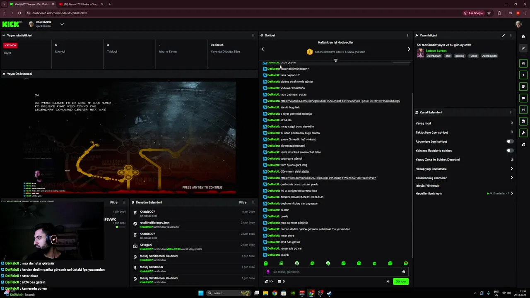Screen dimensions: 530x298
Task: Go to next gifter leaderboard slide
Action: tap(409, 49)
